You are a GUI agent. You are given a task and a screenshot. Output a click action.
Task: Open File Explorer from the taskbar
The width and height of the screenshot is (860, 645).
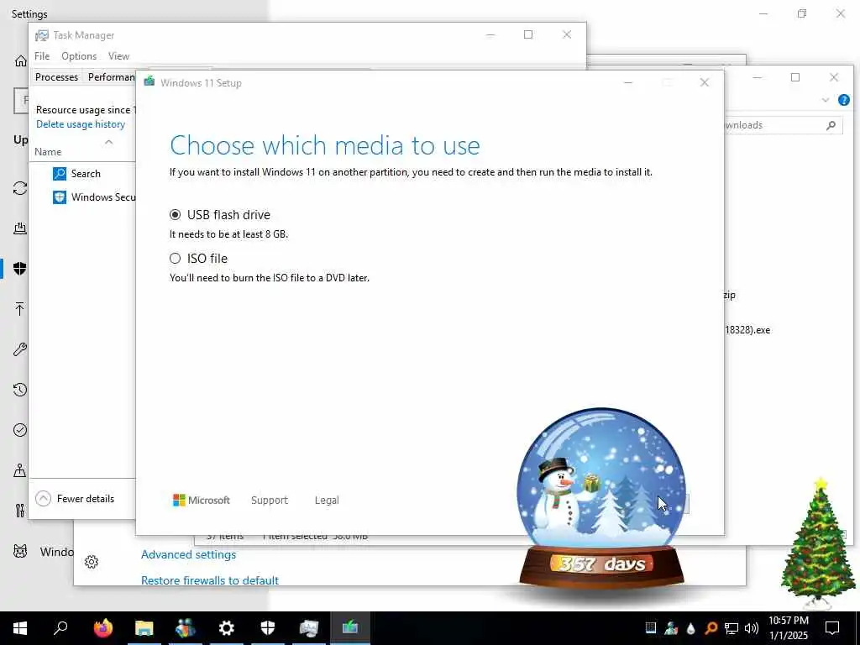(x=144, y=628)
